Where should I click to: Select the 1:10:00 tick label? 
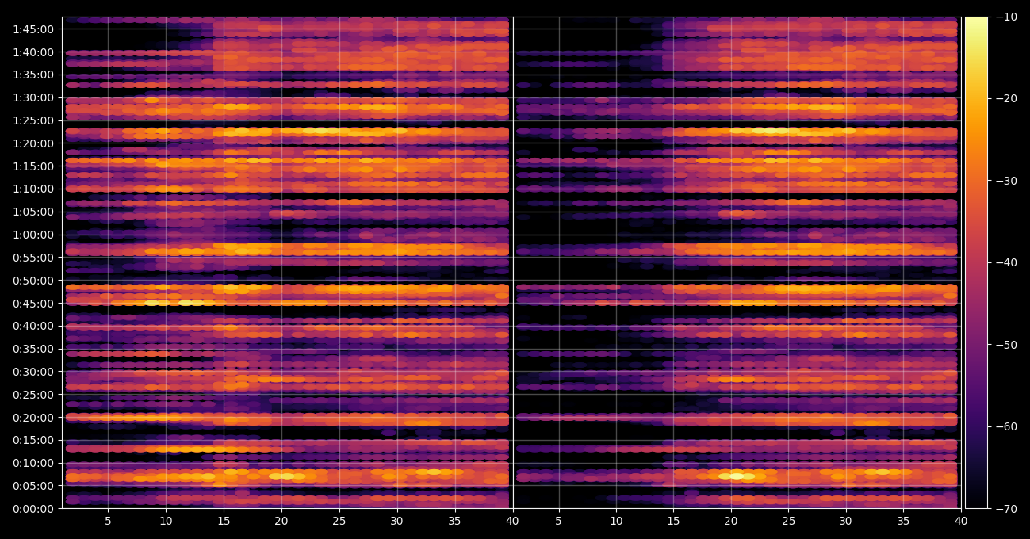[34, 189]
